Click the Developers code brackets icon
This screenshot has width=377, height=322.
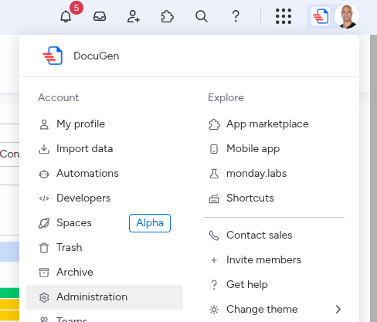44,198
